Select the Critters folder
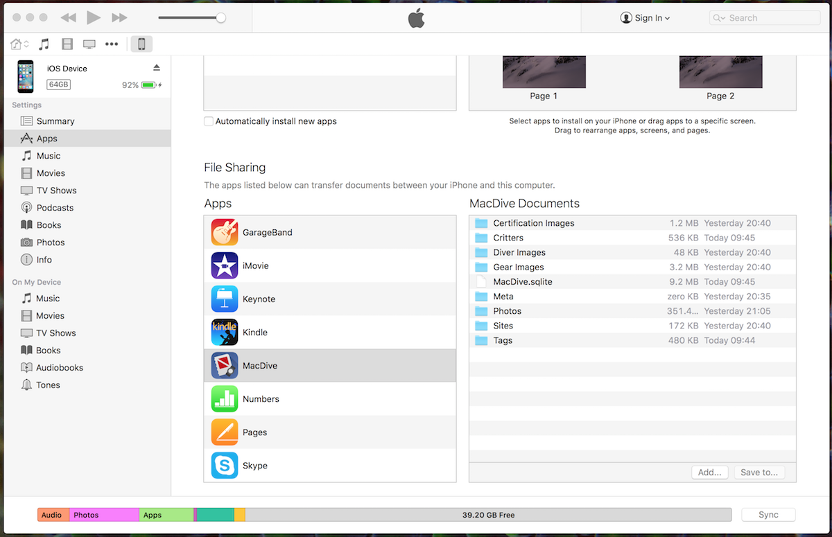This screenshot has width=832, height=537. click(x=632, y=238)
